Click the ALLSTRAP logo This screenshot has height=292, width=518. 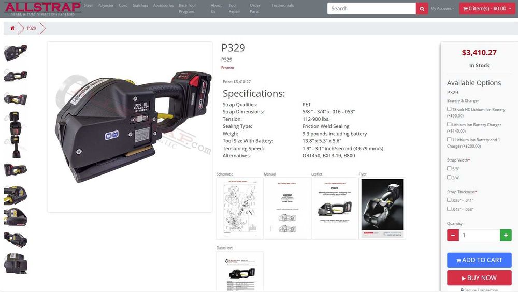pyautogui.click(x=42, y=9)
